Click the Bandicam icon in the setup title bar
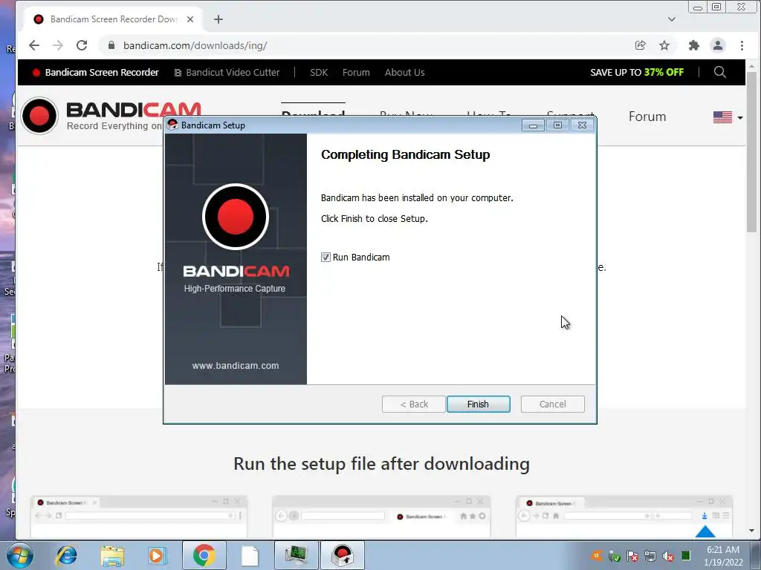This screenshot has width=761, height=570. pos(172,125)
